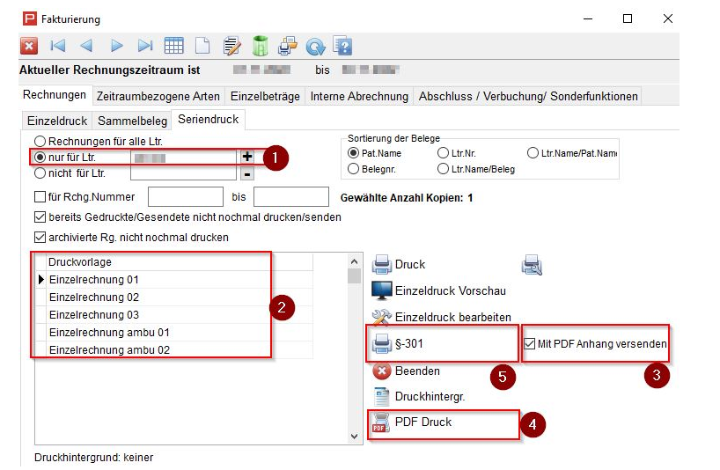Jump to last record in toolbar

click(145, 46)
